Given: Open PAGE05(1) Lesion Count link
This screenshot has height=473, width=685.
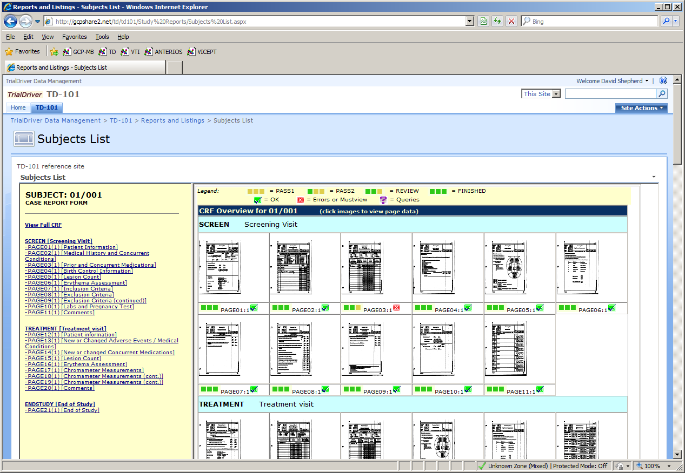Looking at the screenshot, I should point(63,277).
